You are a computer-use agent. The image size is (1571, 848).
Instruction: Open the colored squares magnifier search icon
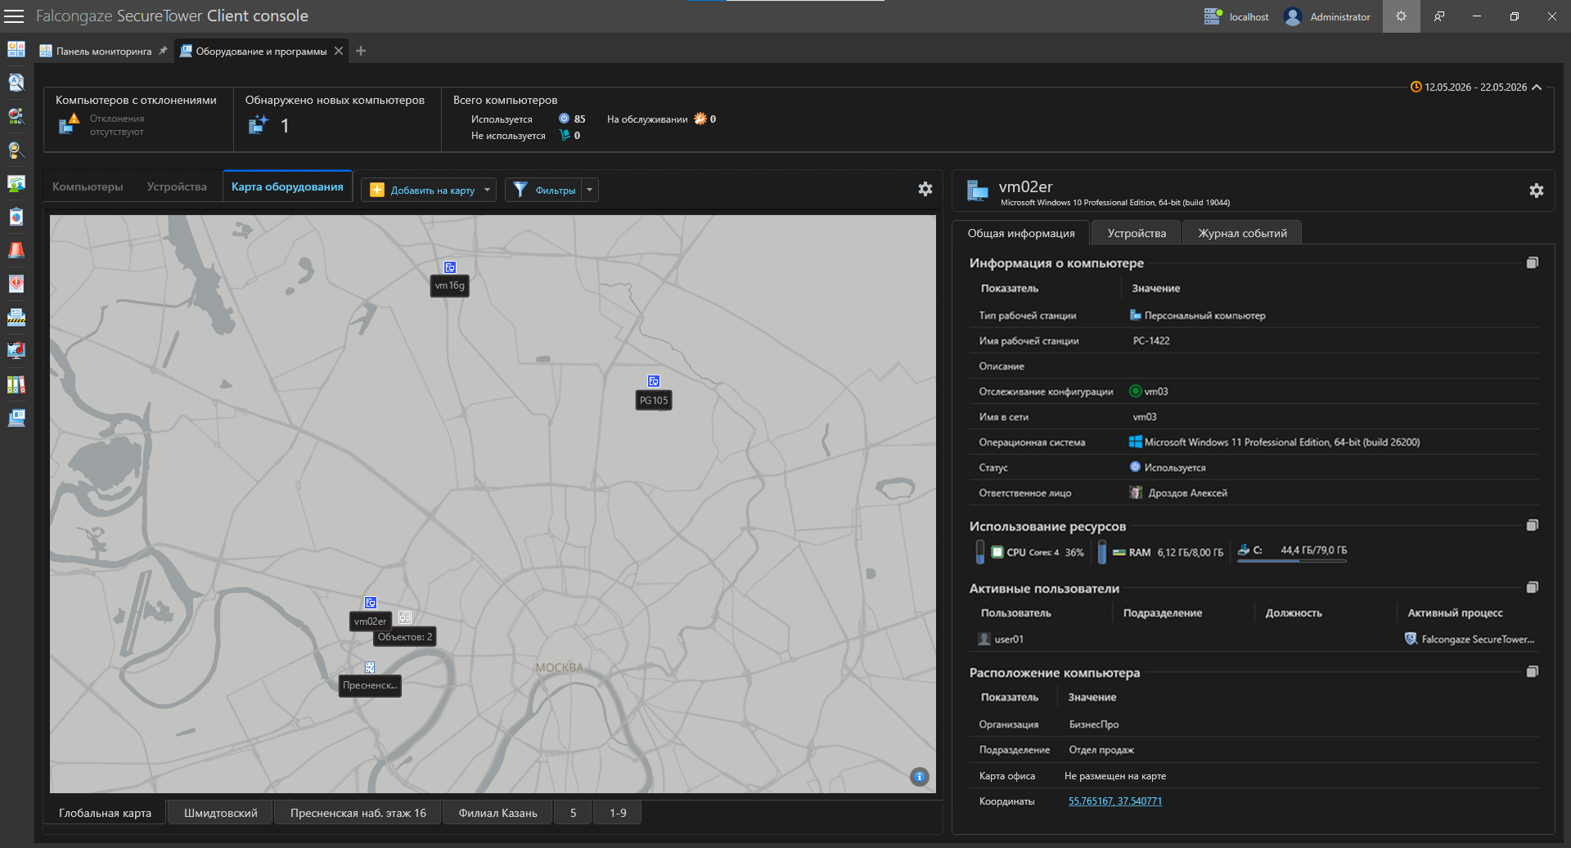[x=16, y=116]
